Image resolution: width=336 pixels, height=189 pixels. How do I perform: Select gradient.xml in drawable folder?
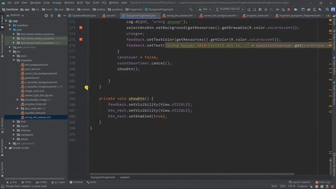point(31,78)
